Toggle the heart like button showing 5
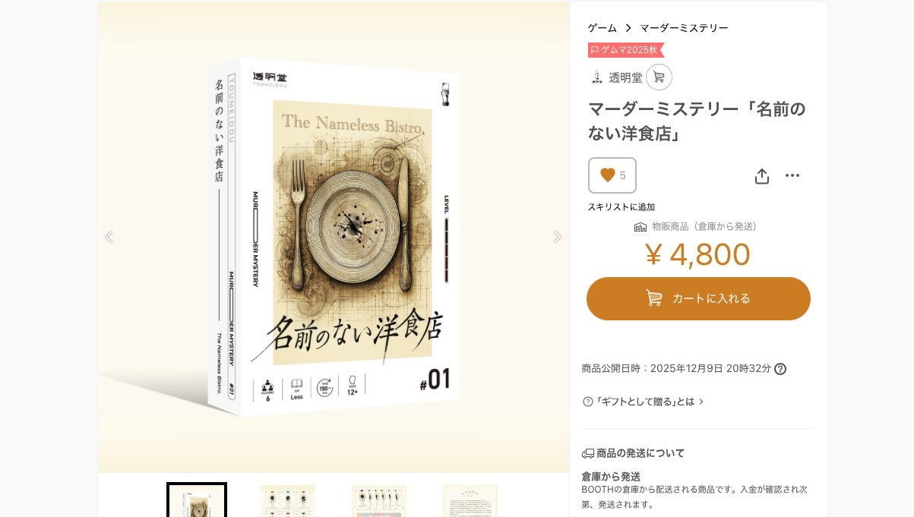The width and height of the screenshot is (914, 517). click(x=612, y=175)
